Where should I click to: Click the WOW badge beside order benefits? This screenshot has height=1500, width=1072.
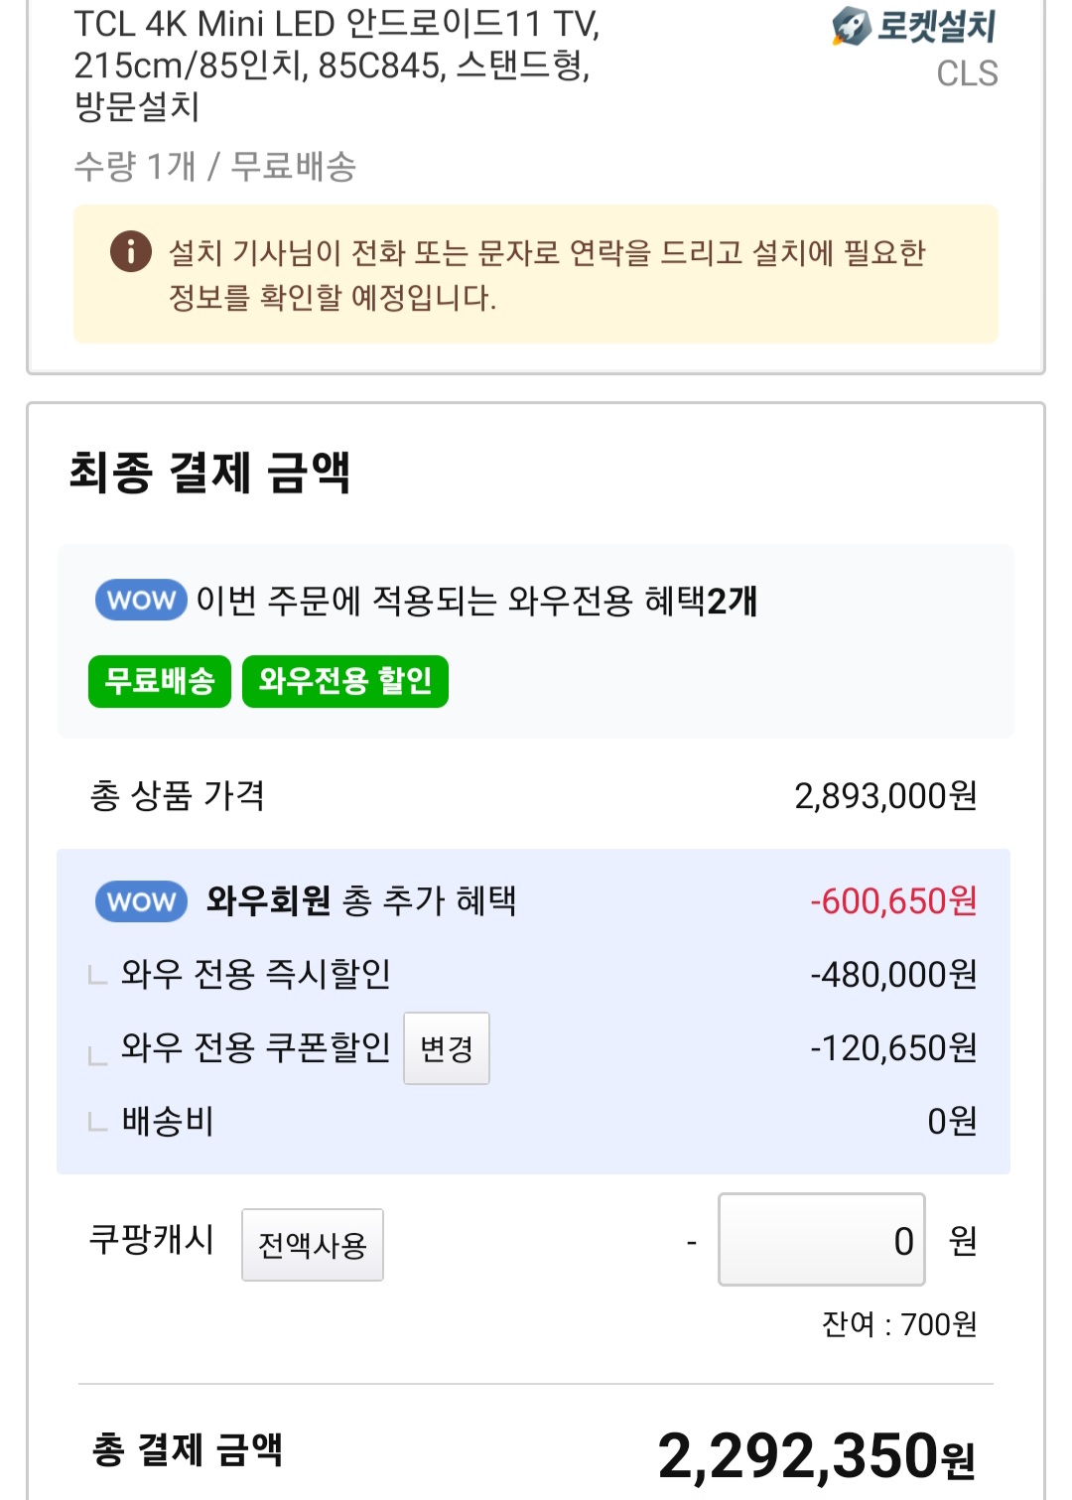141,601
